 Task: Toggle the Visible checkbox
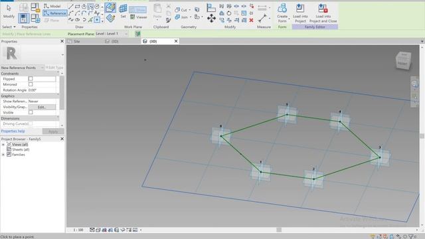[31, 112]
